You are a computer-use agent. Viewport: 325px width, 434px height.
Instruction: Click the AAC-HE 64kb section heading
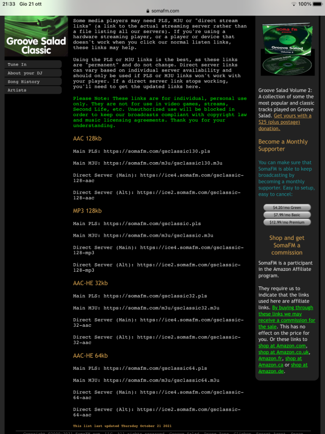(x=91, y=356)
